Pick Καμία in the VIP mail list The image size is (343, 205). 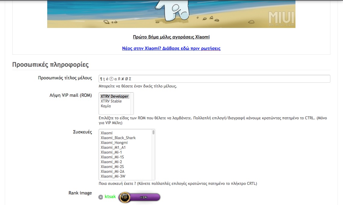click(106, 106)
